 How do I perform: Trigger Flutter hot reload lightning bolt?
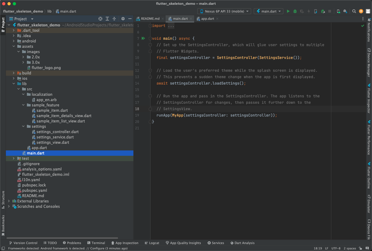(x=309, y=11)
